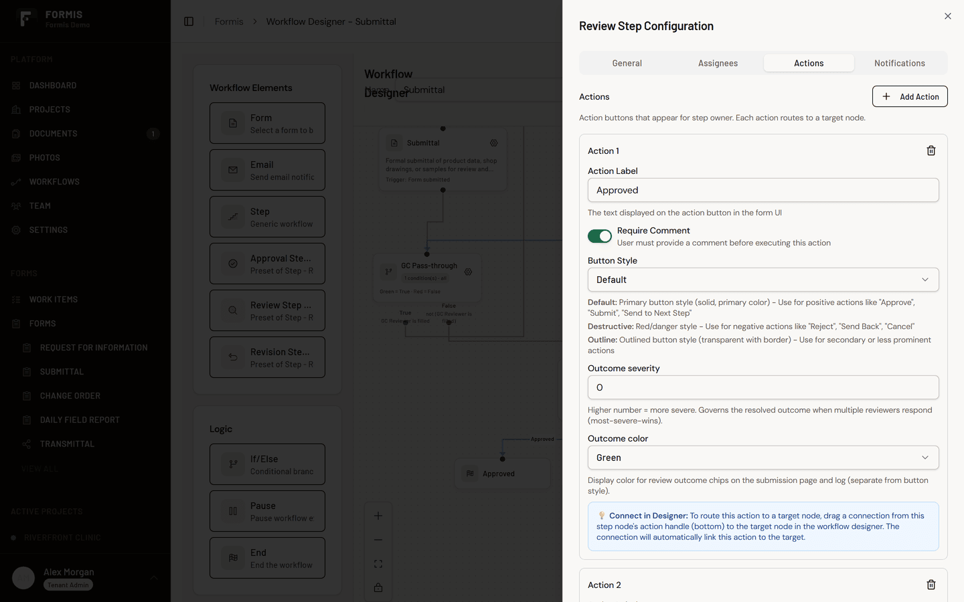Click the Approval Step checkmark icon
The height and width of the screenshot is (602, 964).
click(x=233, y=264)
